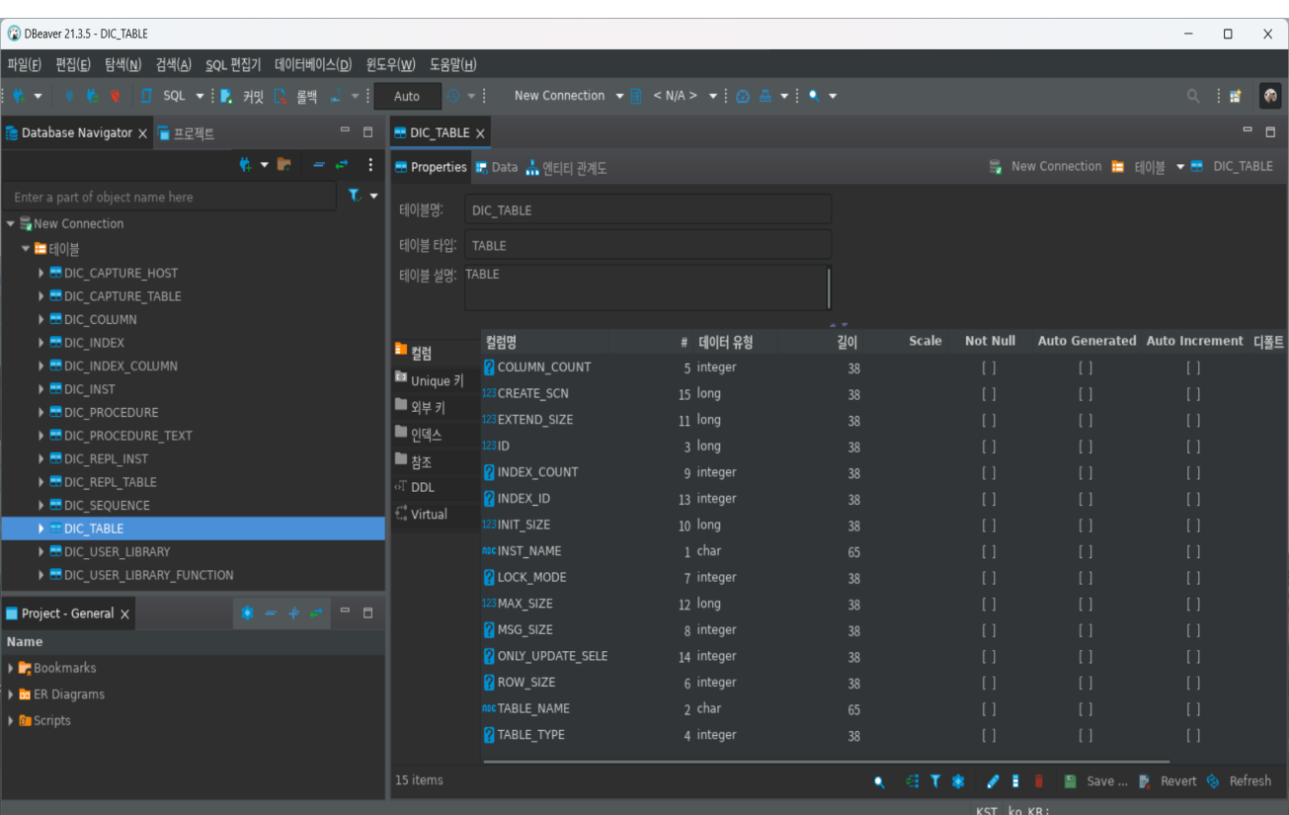Viewport: 1289px width, 815px height.
Task: Click the dashboard gauge icon in toolbar
Action: pos(743,96)
